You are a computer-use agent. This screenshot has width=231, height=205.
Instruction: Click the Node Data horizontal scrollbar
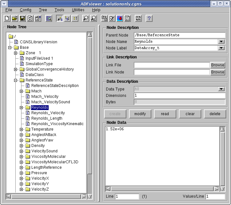click(x=162, y=189)
